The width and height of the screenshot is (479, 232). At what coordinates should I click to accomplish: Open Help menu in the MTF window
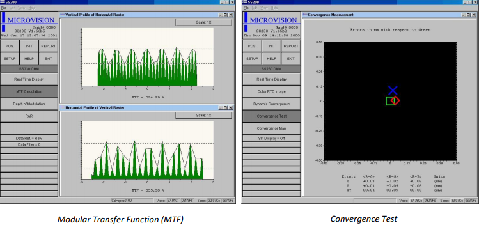tap(31, 7)
